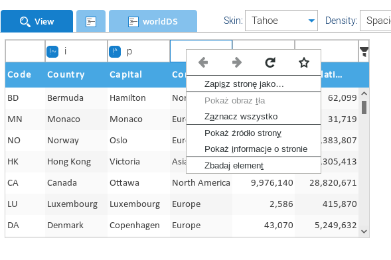Open the Density dropdown
Viewport: 391px width, 260px height.
point(375,21)
